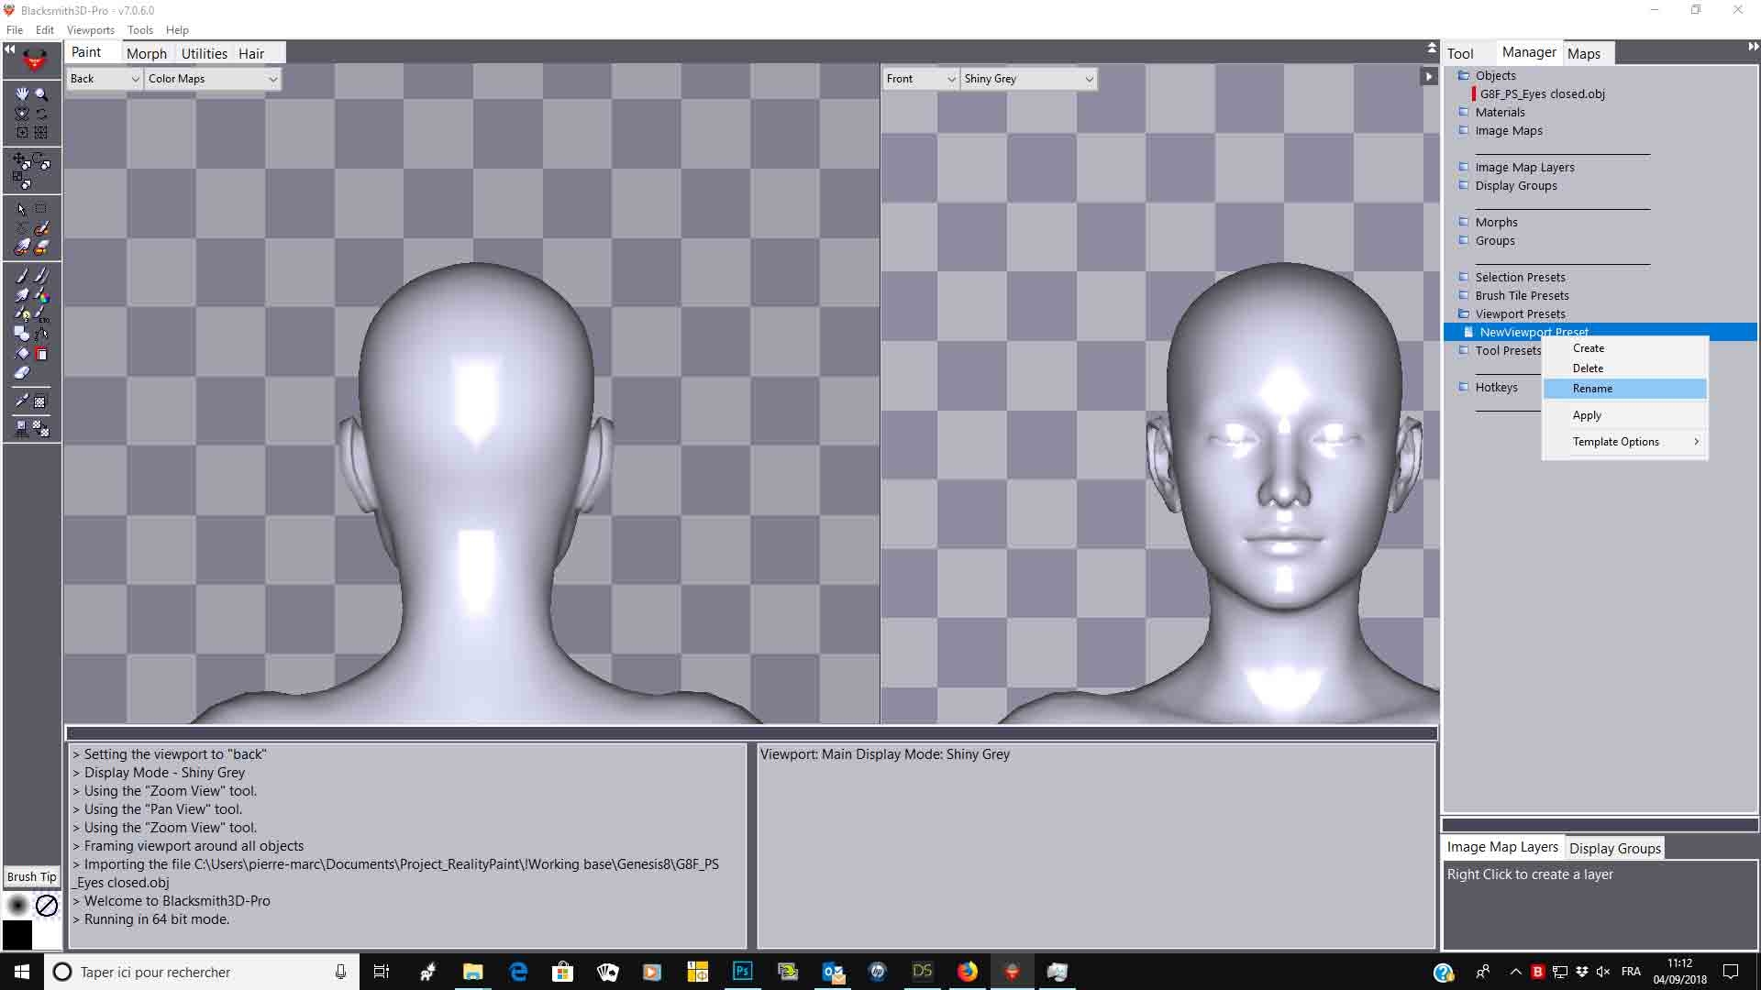Viewport: 1761px width, 990px height.
Task: Pick the soft round brush tip
Action: click(17, 906)
